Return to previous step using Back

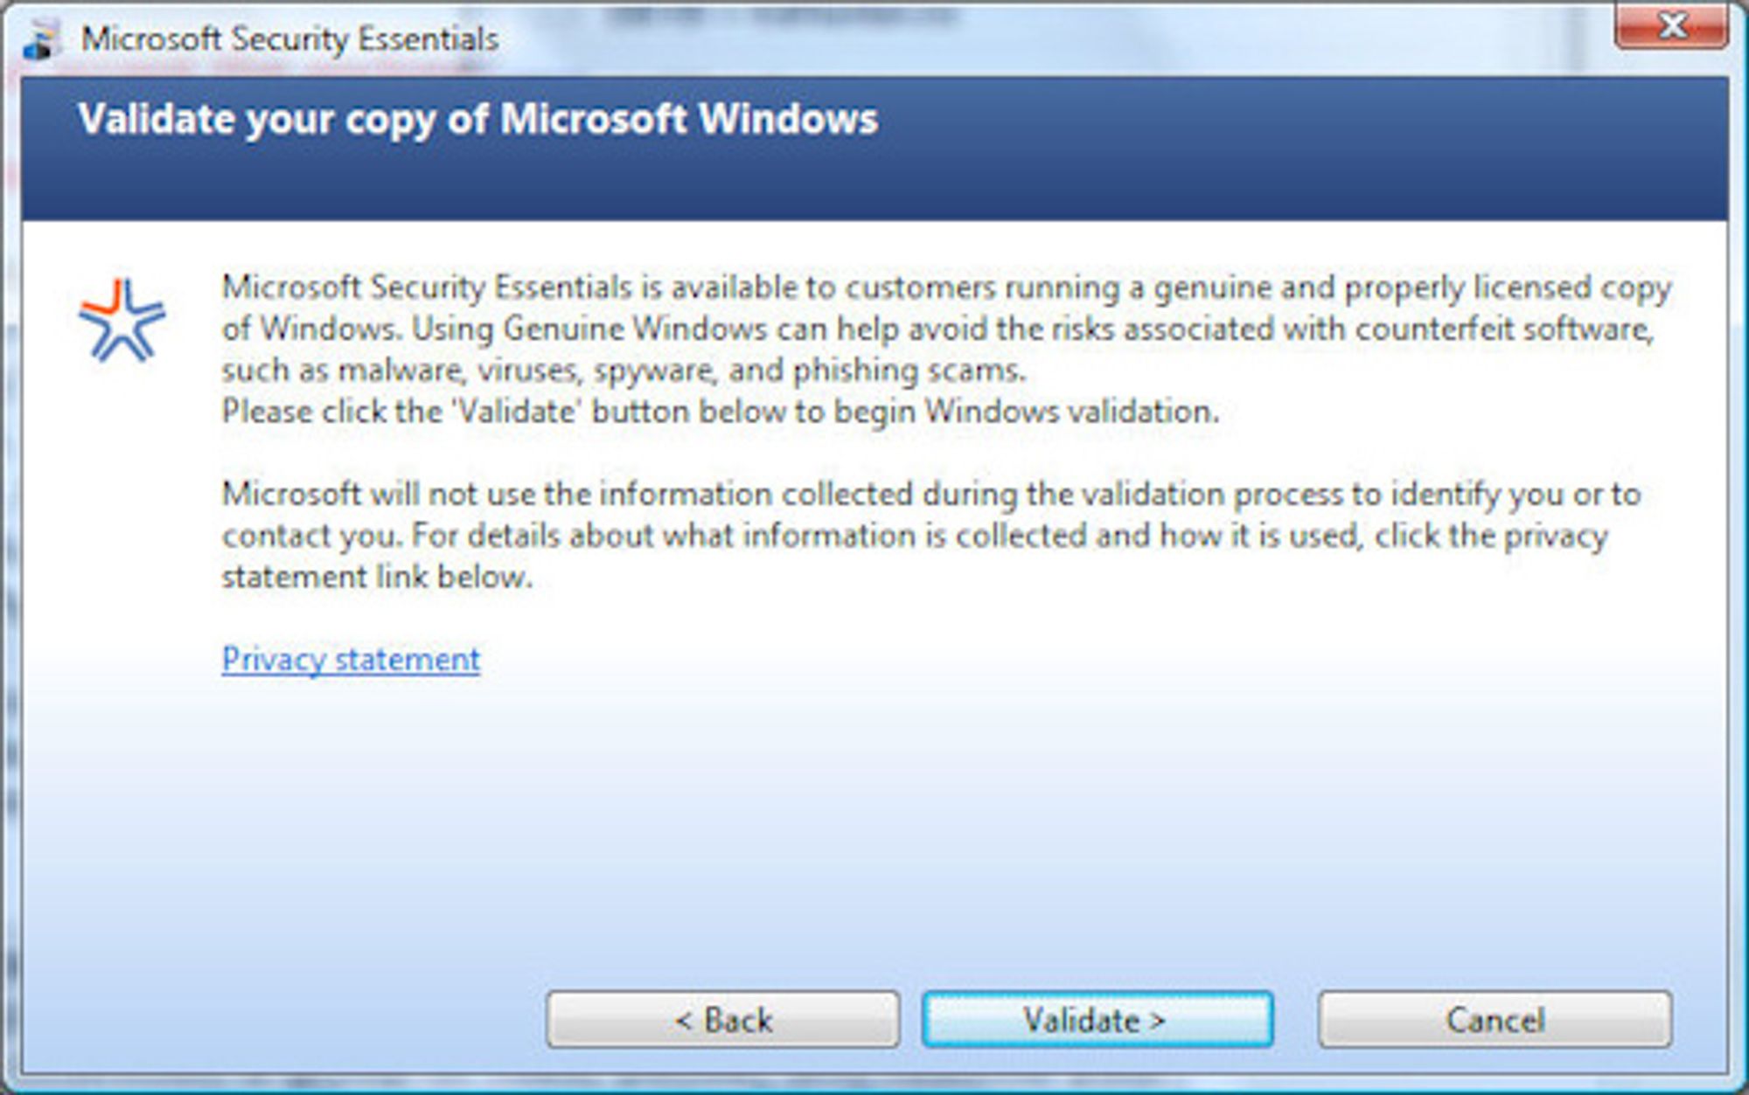click(x=723, y=1019)
